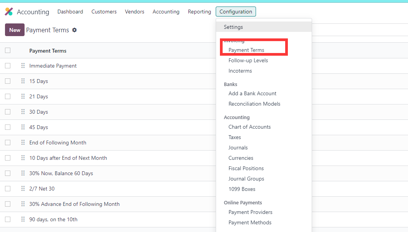Check the End of Following Month checkbox
The height and width of the screenshot is (232, 408).
8,143
